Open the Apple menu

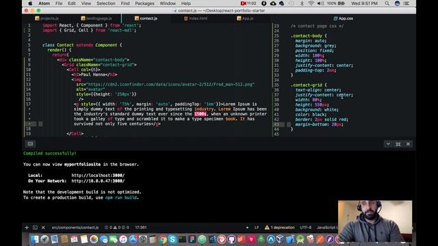tap(30, 3)
